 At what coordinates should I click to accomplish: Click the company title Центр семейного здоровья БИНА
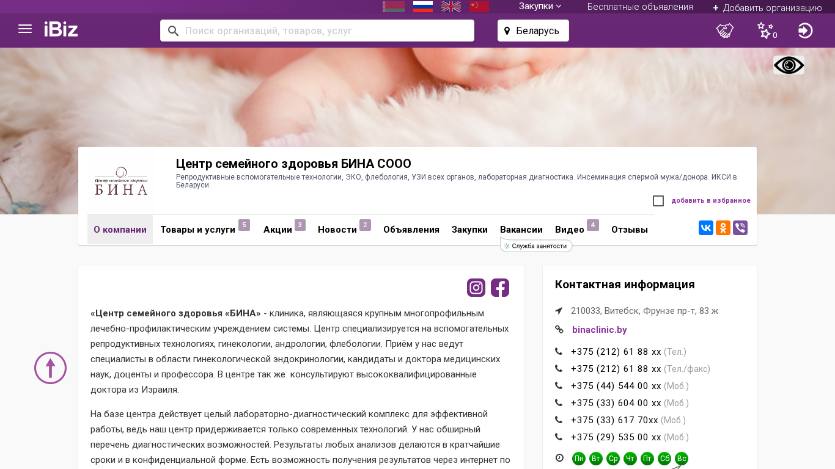click(293, 164)
